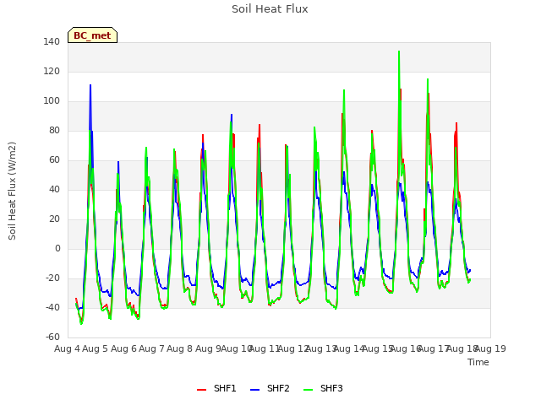Toggle SHF1 series in the legend
Image resolution: width=541 pixels, height=405 pixels.
point(216,388)
